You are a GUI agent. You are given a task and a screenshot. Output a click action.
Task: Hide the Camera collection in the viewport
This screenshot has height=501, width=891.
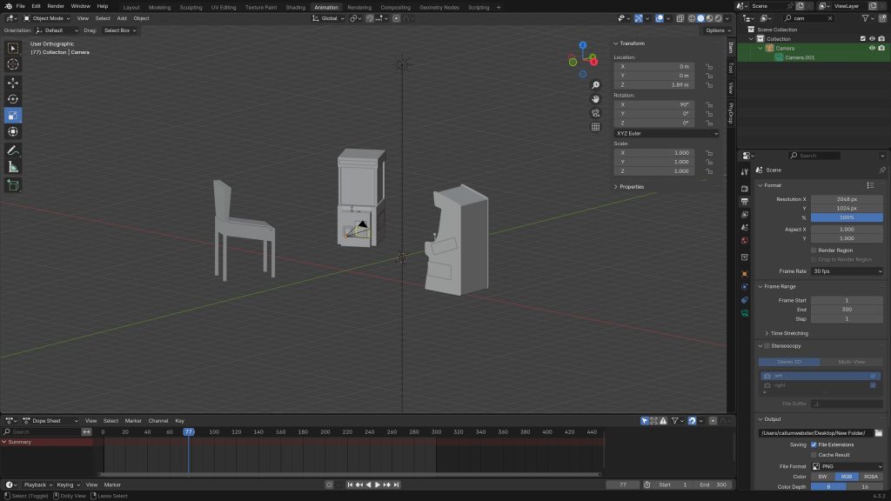coord(872,48)
